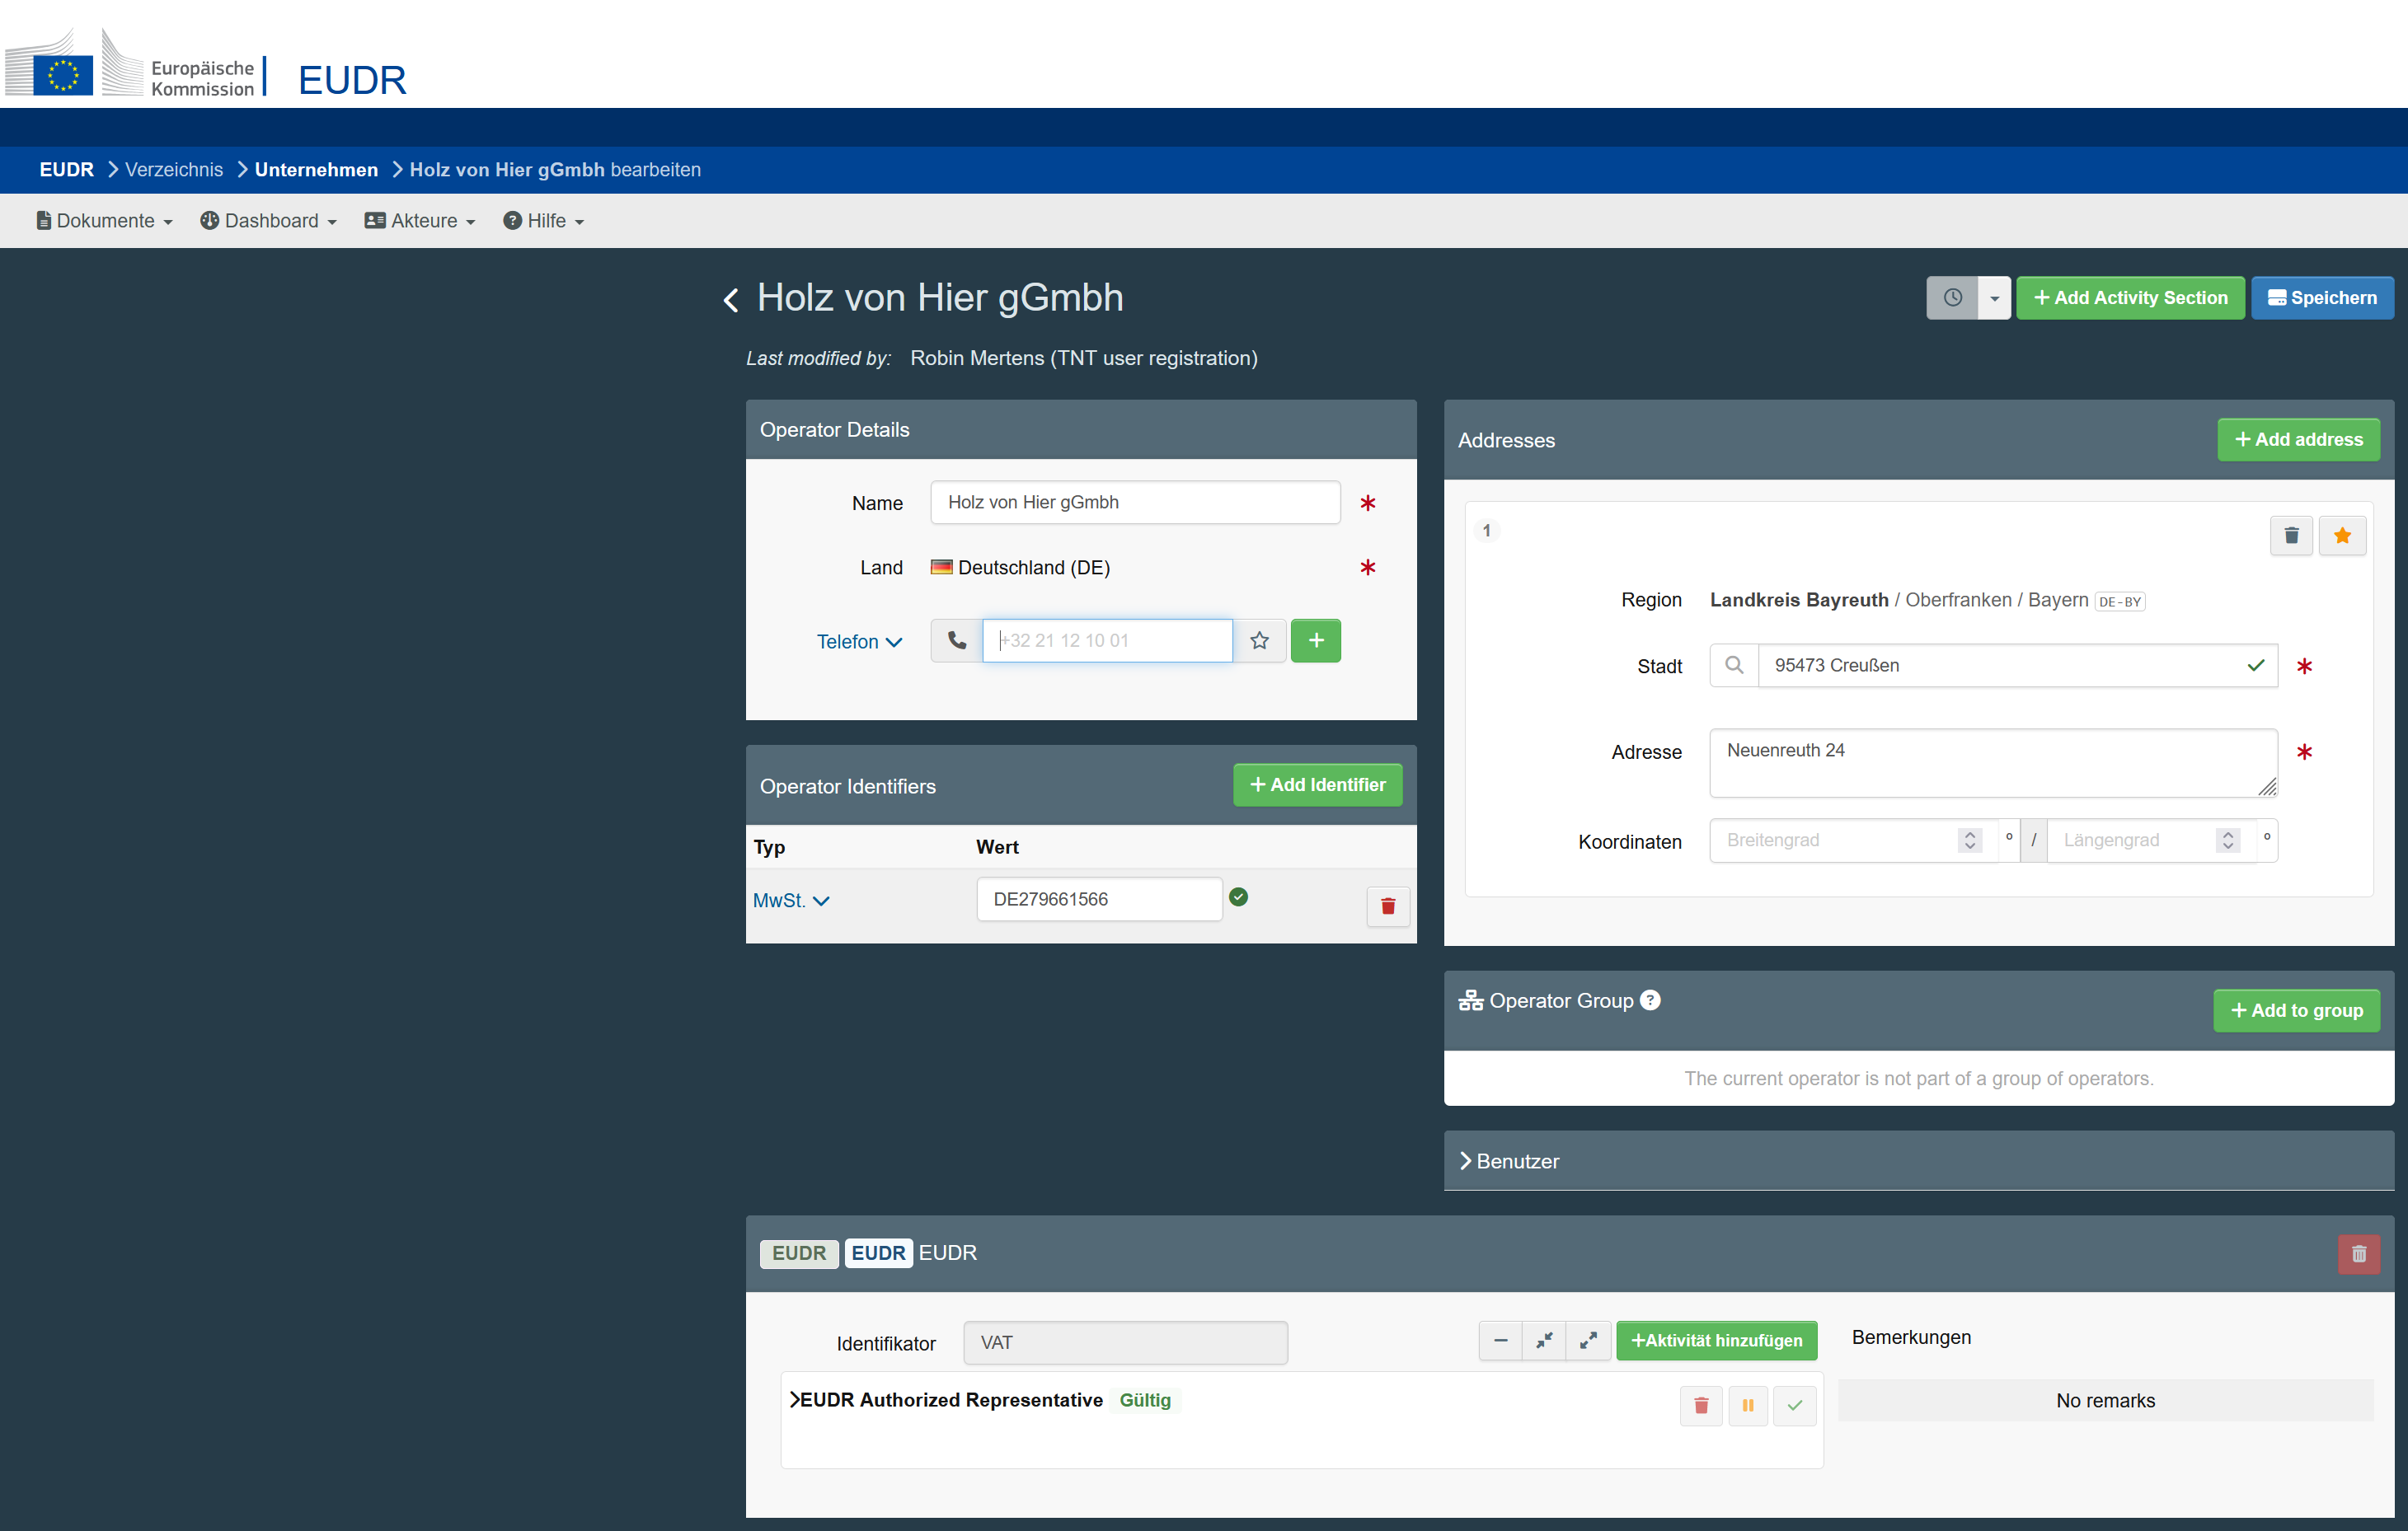Expand the Benutzer section
This screenshot has height=1531, width=2408.
[1509, 1161]
